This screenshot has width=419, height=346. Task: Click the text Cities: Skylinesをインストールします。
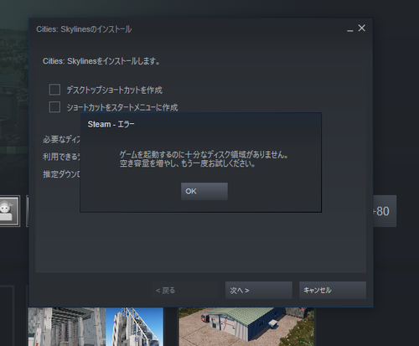pos(101,61)
